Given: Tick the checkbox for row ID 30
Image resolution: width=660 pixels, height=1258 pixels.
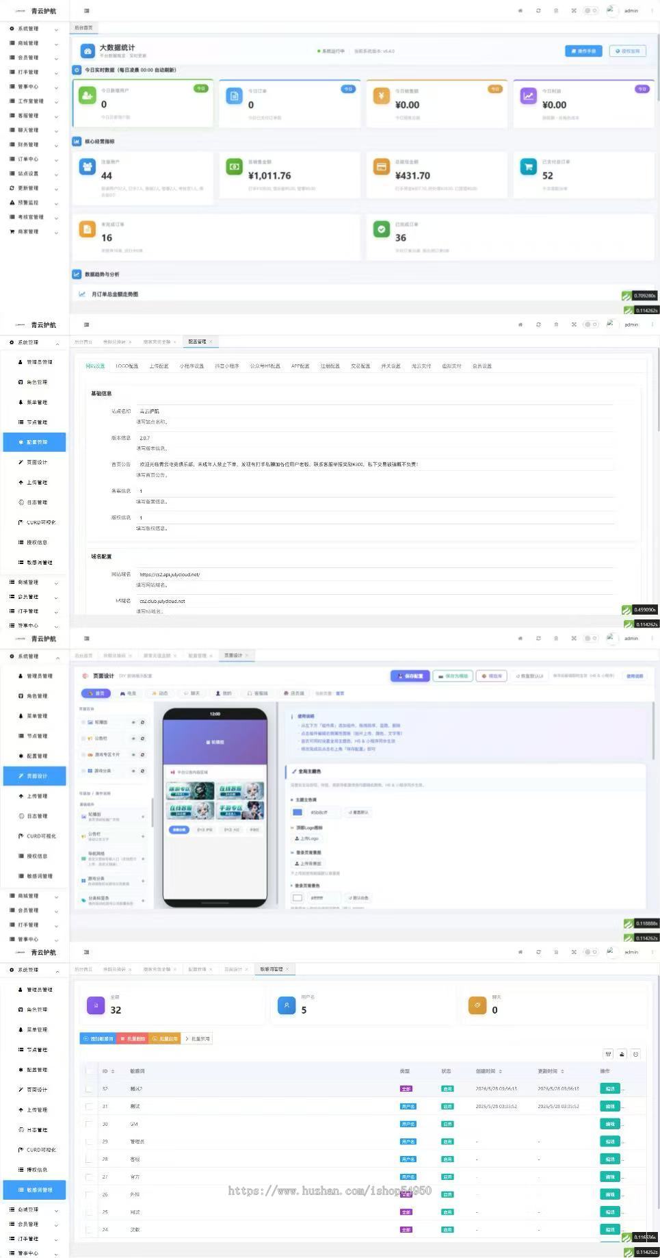Looking at the screenshot, I should [89, 1124].
